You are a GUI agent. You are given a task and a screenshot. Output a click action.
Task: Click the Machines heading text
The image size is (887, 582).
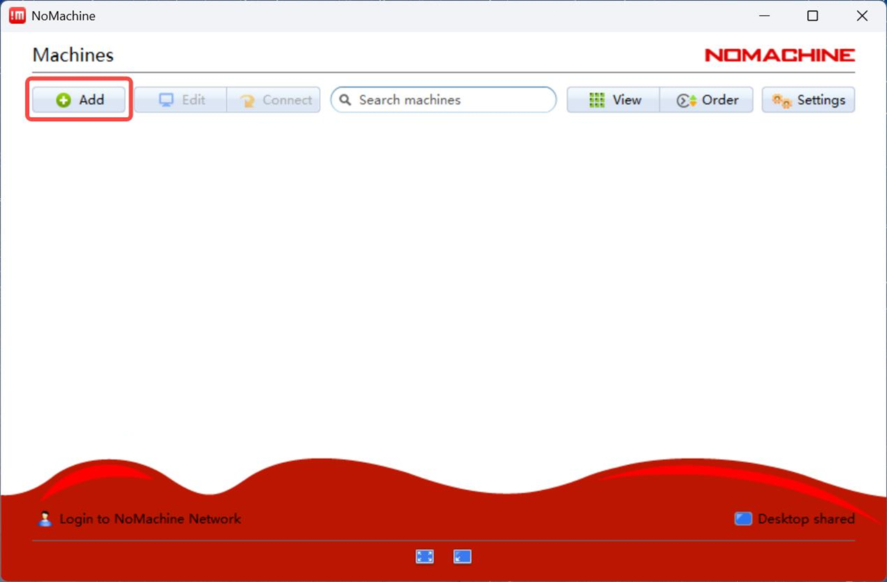tap(73, 55)
